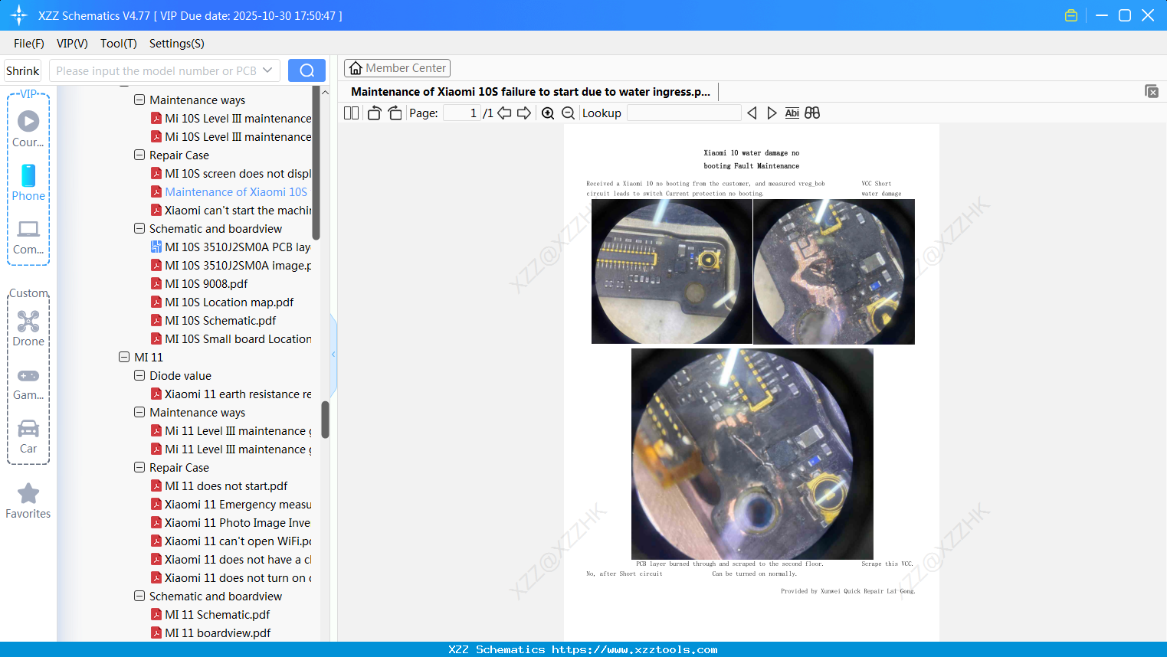Click the yellow toolbox icon in title bar

[x=1071, y=15]
